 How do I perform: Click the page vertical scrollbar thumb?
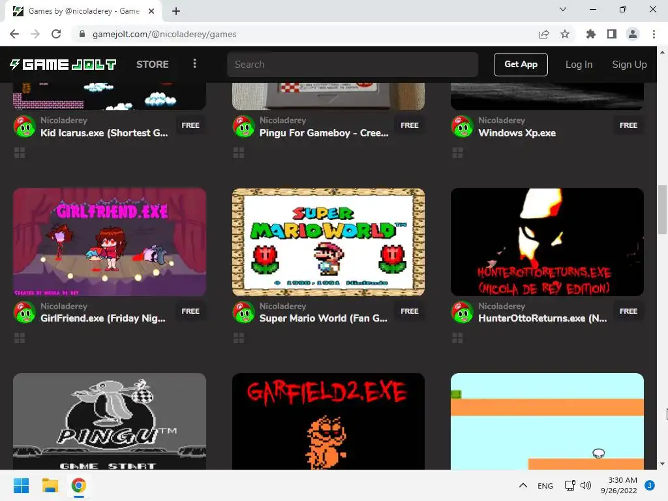pyautogui.click(x=662, y=209)
